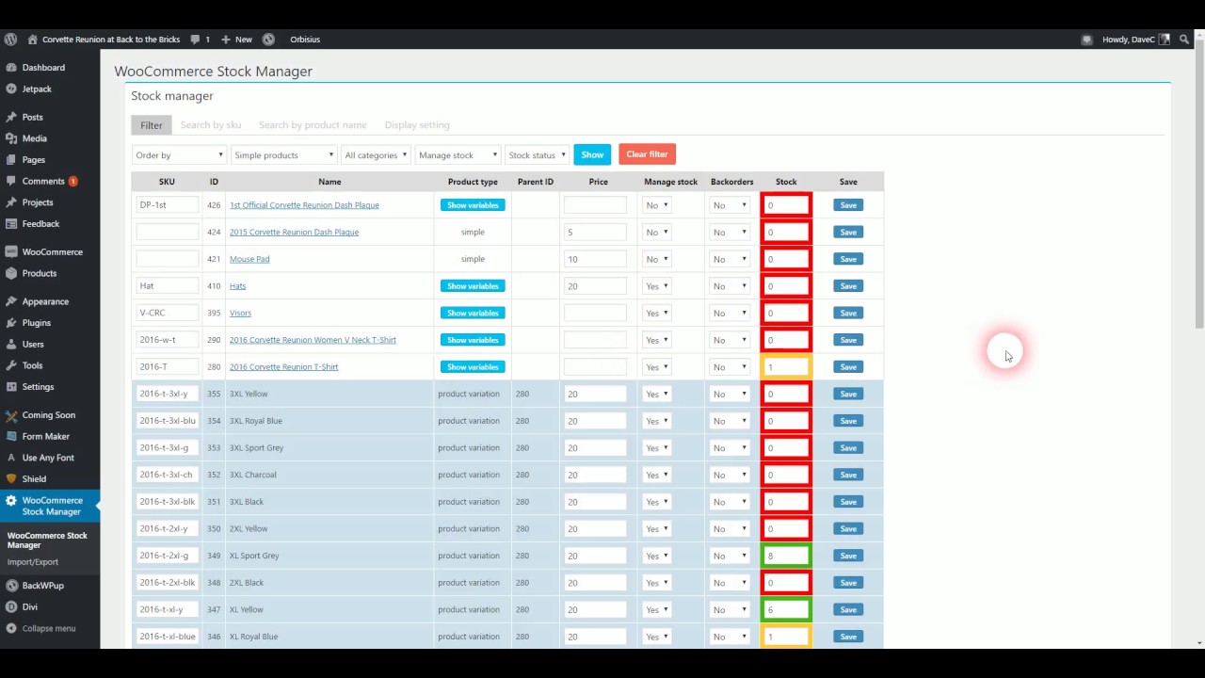Save the XL Sport Grey row
The width and height of the screenshot is (1205, 678).
(848, 556)
